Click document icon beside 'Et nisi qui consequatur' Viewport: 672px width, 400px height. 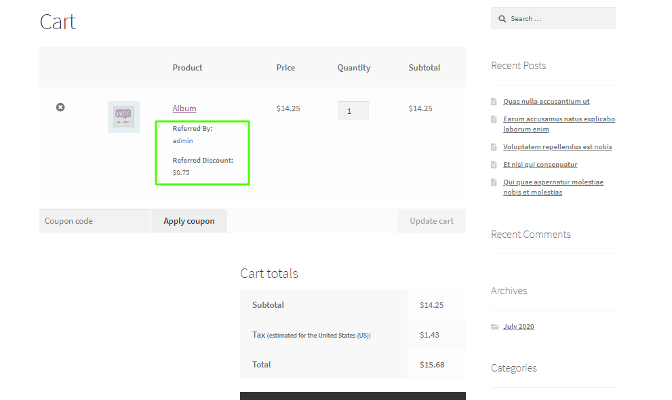[494, 165]
